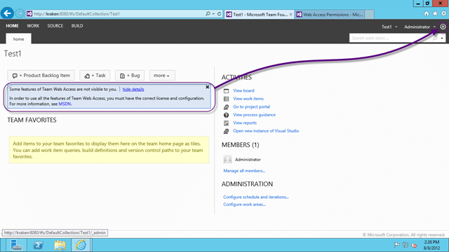This screenshot has height=252, width=449.
Task: Click the View reports icon
Action: (226, 123)
